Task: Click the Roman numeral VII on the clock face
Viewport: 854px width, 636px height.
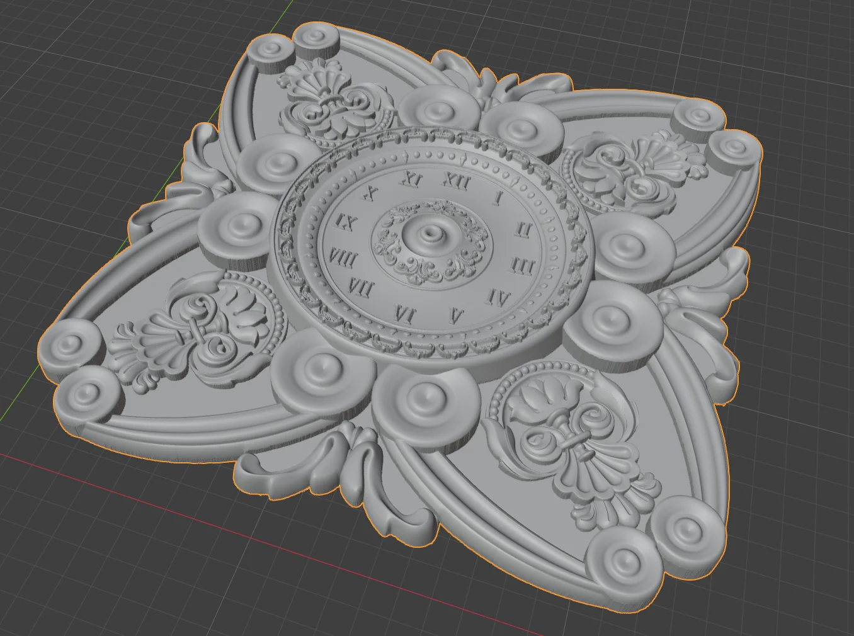Action: (361, 289)
